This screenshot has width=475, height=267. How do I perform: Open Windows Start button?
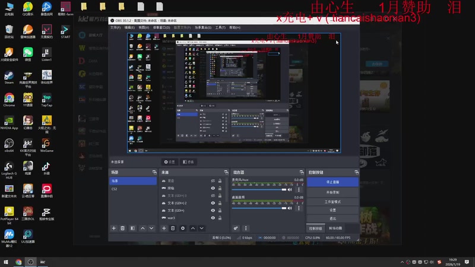(6, 262)
